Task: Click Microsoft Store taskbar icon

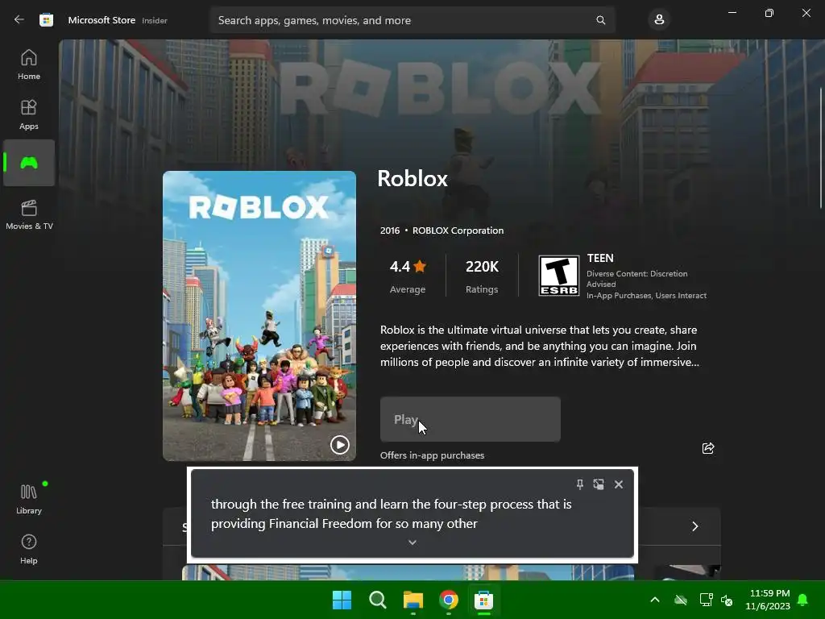Action: pyautogui.click(x=483, y=600)
